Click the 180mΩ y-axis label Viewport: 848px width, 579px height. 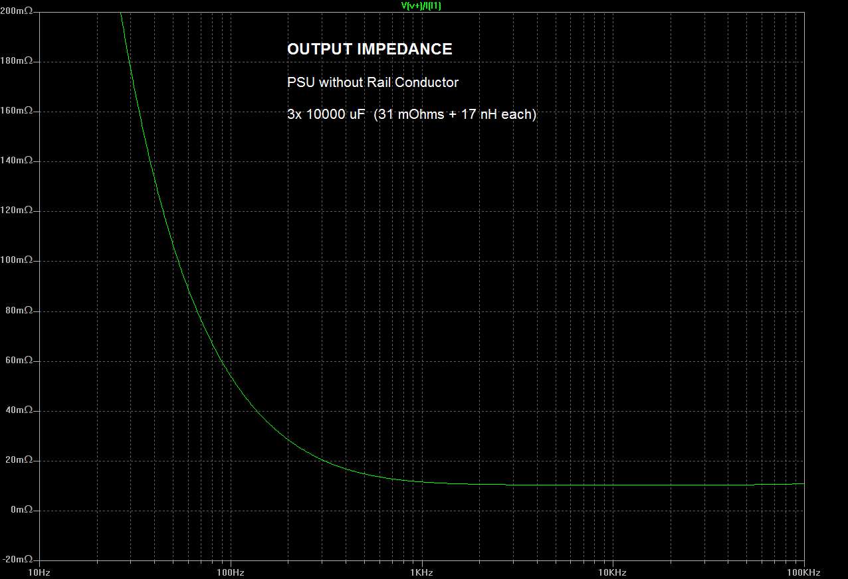[x=17, y=61]
